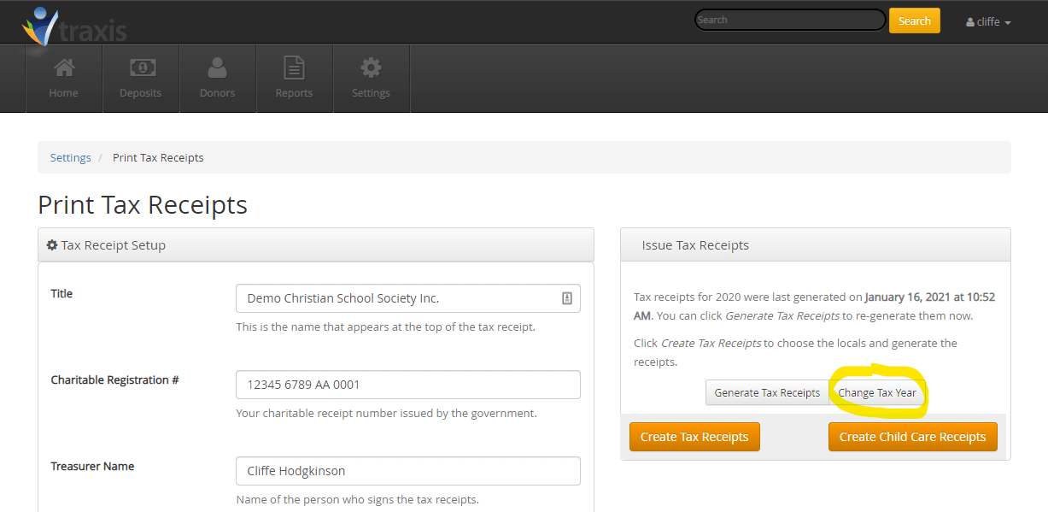
Task: Click help text 'This is the name that appears'
Action: click(x=385, y=327)
